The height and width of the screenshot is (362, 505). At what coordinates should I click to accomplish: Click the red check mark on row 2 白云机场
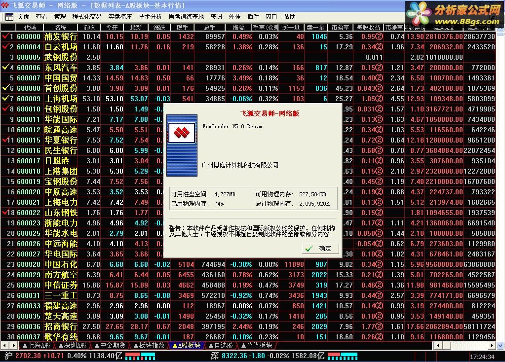click(x=5, y=46)
